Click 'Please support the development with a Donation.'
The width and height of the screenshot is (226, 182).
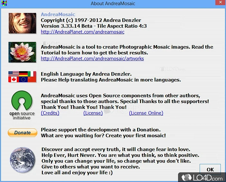point(101,129)
